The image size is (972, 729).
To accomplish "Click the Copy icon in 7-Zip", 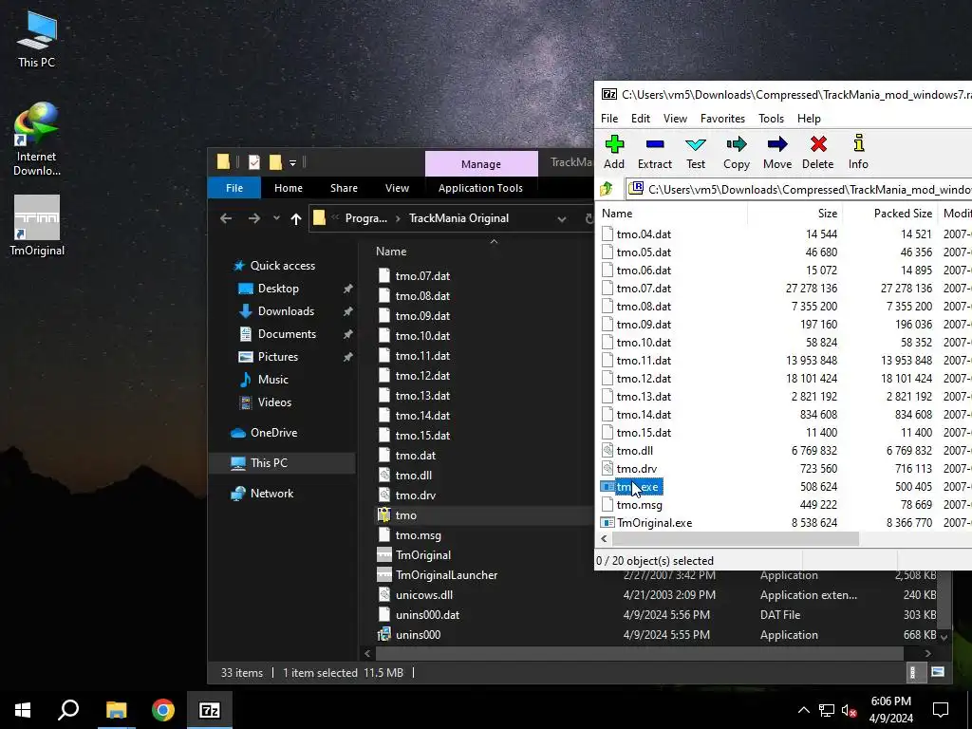I will tap(737, 144).
